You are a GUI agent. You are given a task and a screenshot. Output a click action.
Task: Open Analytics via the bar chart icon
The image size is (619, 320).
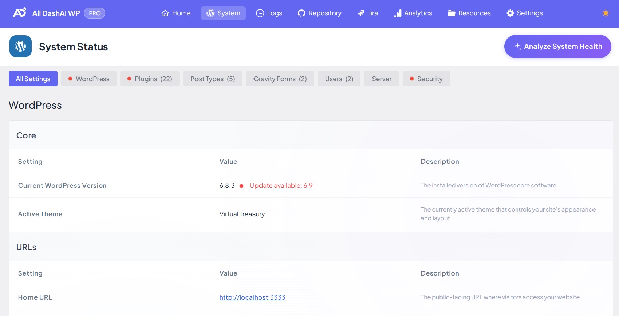pyautogui.click(x=398, y=13)
